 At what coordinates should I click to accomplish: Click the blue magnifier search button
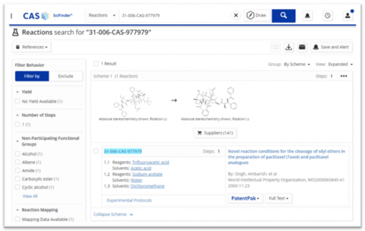coord(283,16)
